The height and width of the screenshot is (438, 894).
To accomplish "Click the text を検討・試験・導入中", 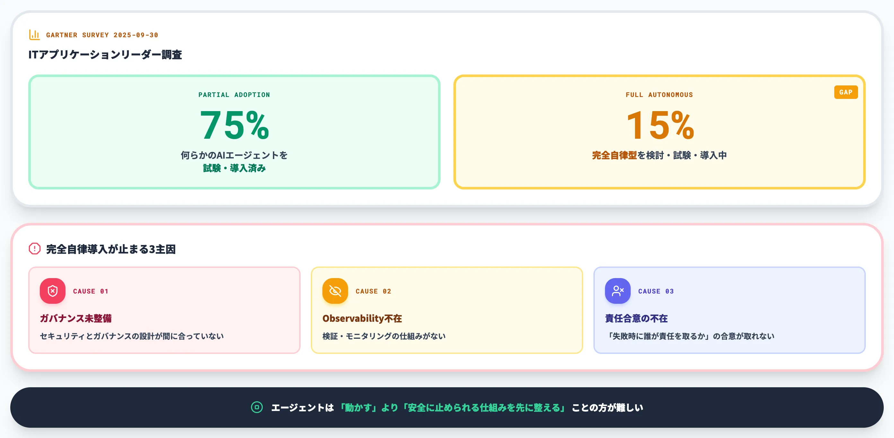I will (x=682, y=155).
